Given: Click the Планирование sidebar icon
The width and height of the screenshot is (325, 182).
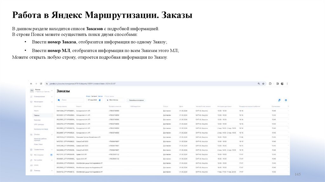Looking at the screenshot, I should [x=31, y=97].
